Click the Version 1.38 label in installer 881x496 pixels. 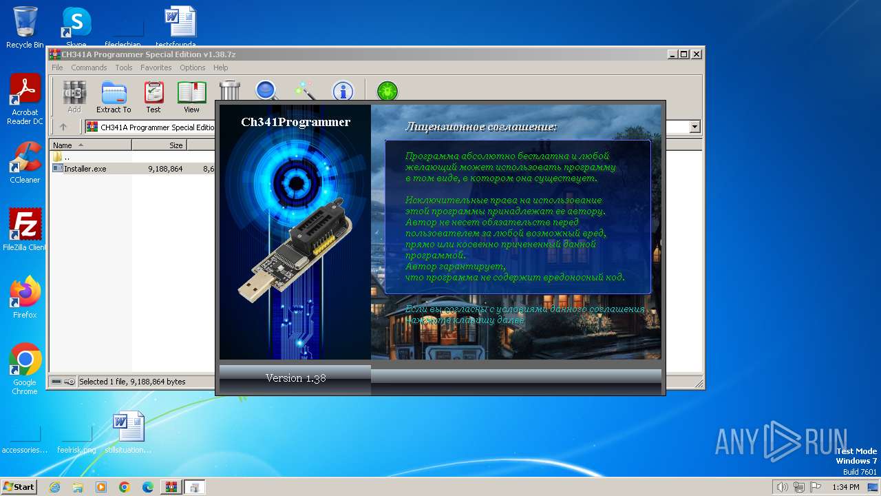tap(296, 378)
